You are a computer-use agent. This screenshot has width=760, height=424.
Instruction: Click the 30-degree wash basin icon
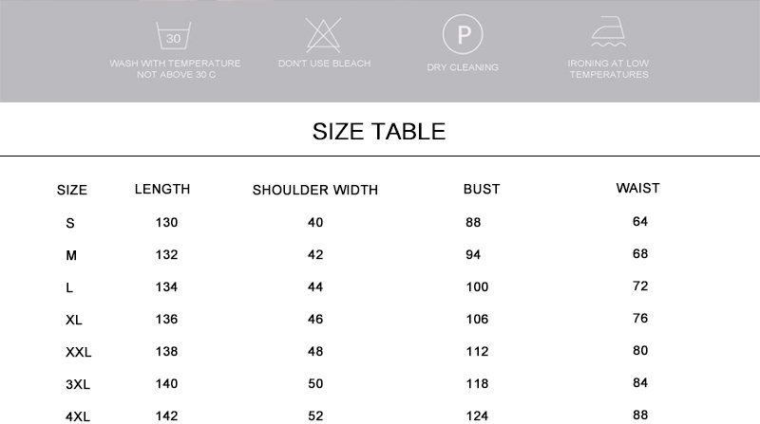coord(172,36)
